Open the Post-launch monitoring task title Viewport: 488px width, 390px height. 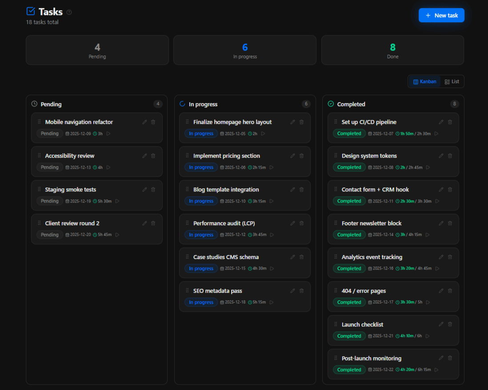click(372, 358)
